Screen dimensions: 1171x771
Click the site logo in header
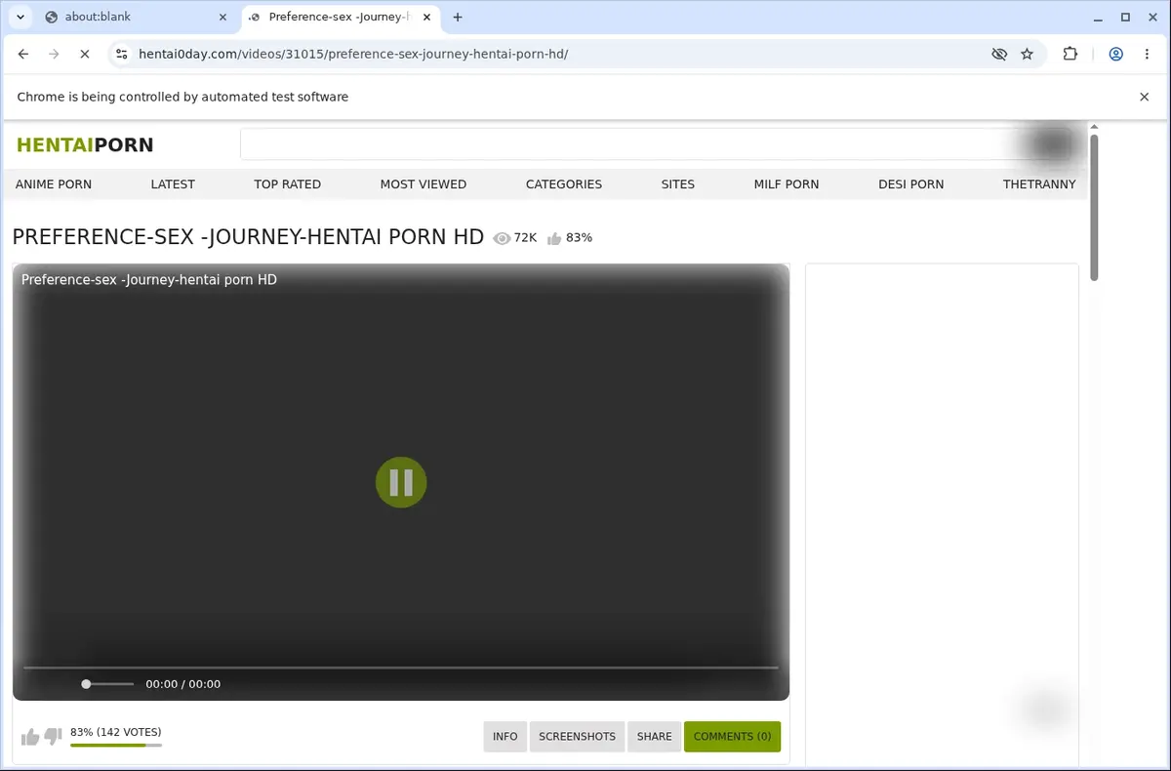[85, 145]
